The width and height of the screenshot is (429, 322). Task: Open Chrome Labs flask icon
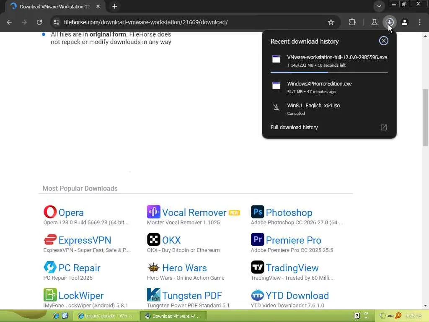[x=374, y=22]
